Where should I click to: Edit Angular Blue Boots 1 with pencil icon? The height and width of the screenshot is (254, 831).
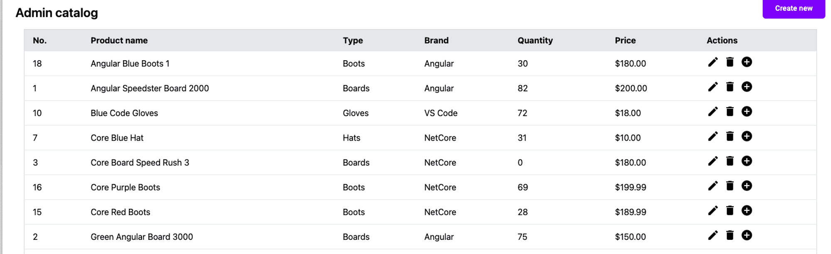[x=713, y=62]
